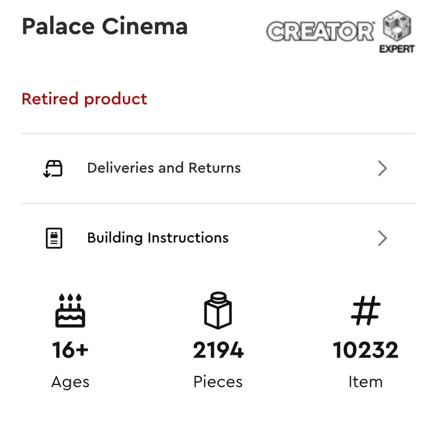Click the Palace Cinema product title
This screenshot has height=425, width=436.
(105, 26)
